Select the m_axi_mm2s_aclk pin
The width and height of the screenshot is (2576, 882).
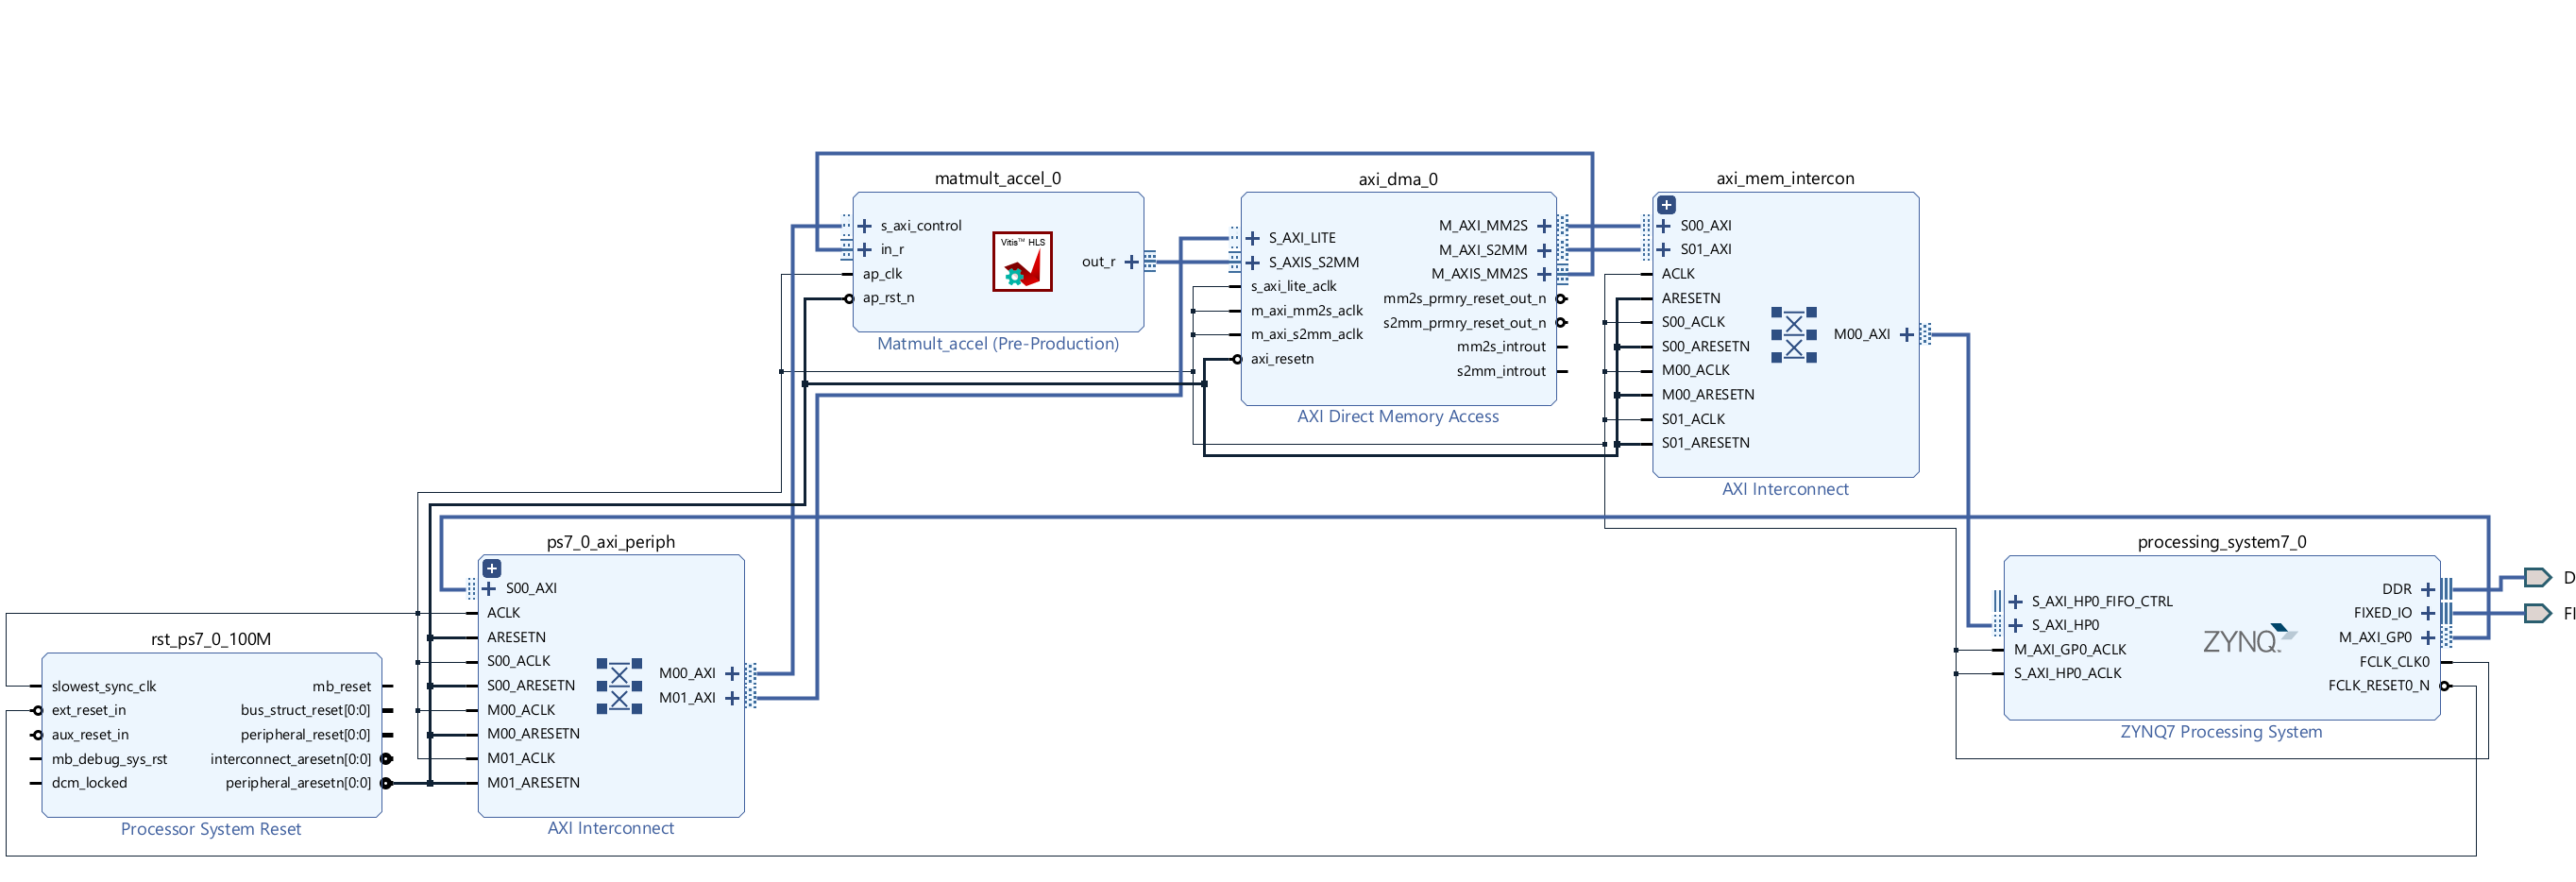(x=1306, y=311)
